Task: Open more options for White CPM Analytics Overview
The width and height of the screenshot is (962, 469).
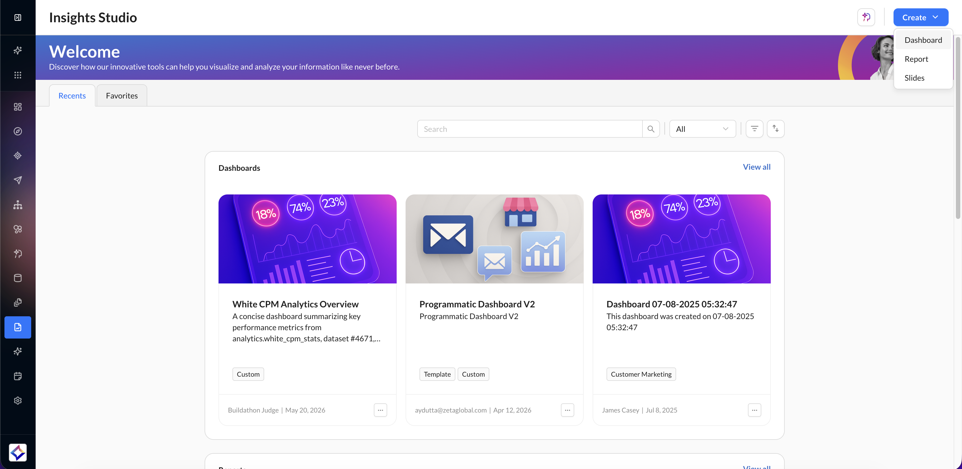Action: coord(381,410)
